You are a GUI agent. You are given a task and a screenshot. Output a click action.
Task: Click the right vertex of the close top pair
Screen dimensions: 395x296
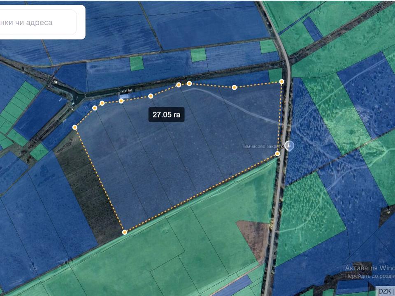(x=189, y=83)
